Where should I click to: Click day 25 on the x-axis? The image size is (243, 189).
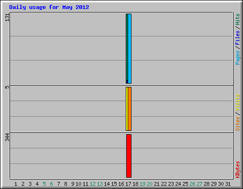tap(185, 184)
